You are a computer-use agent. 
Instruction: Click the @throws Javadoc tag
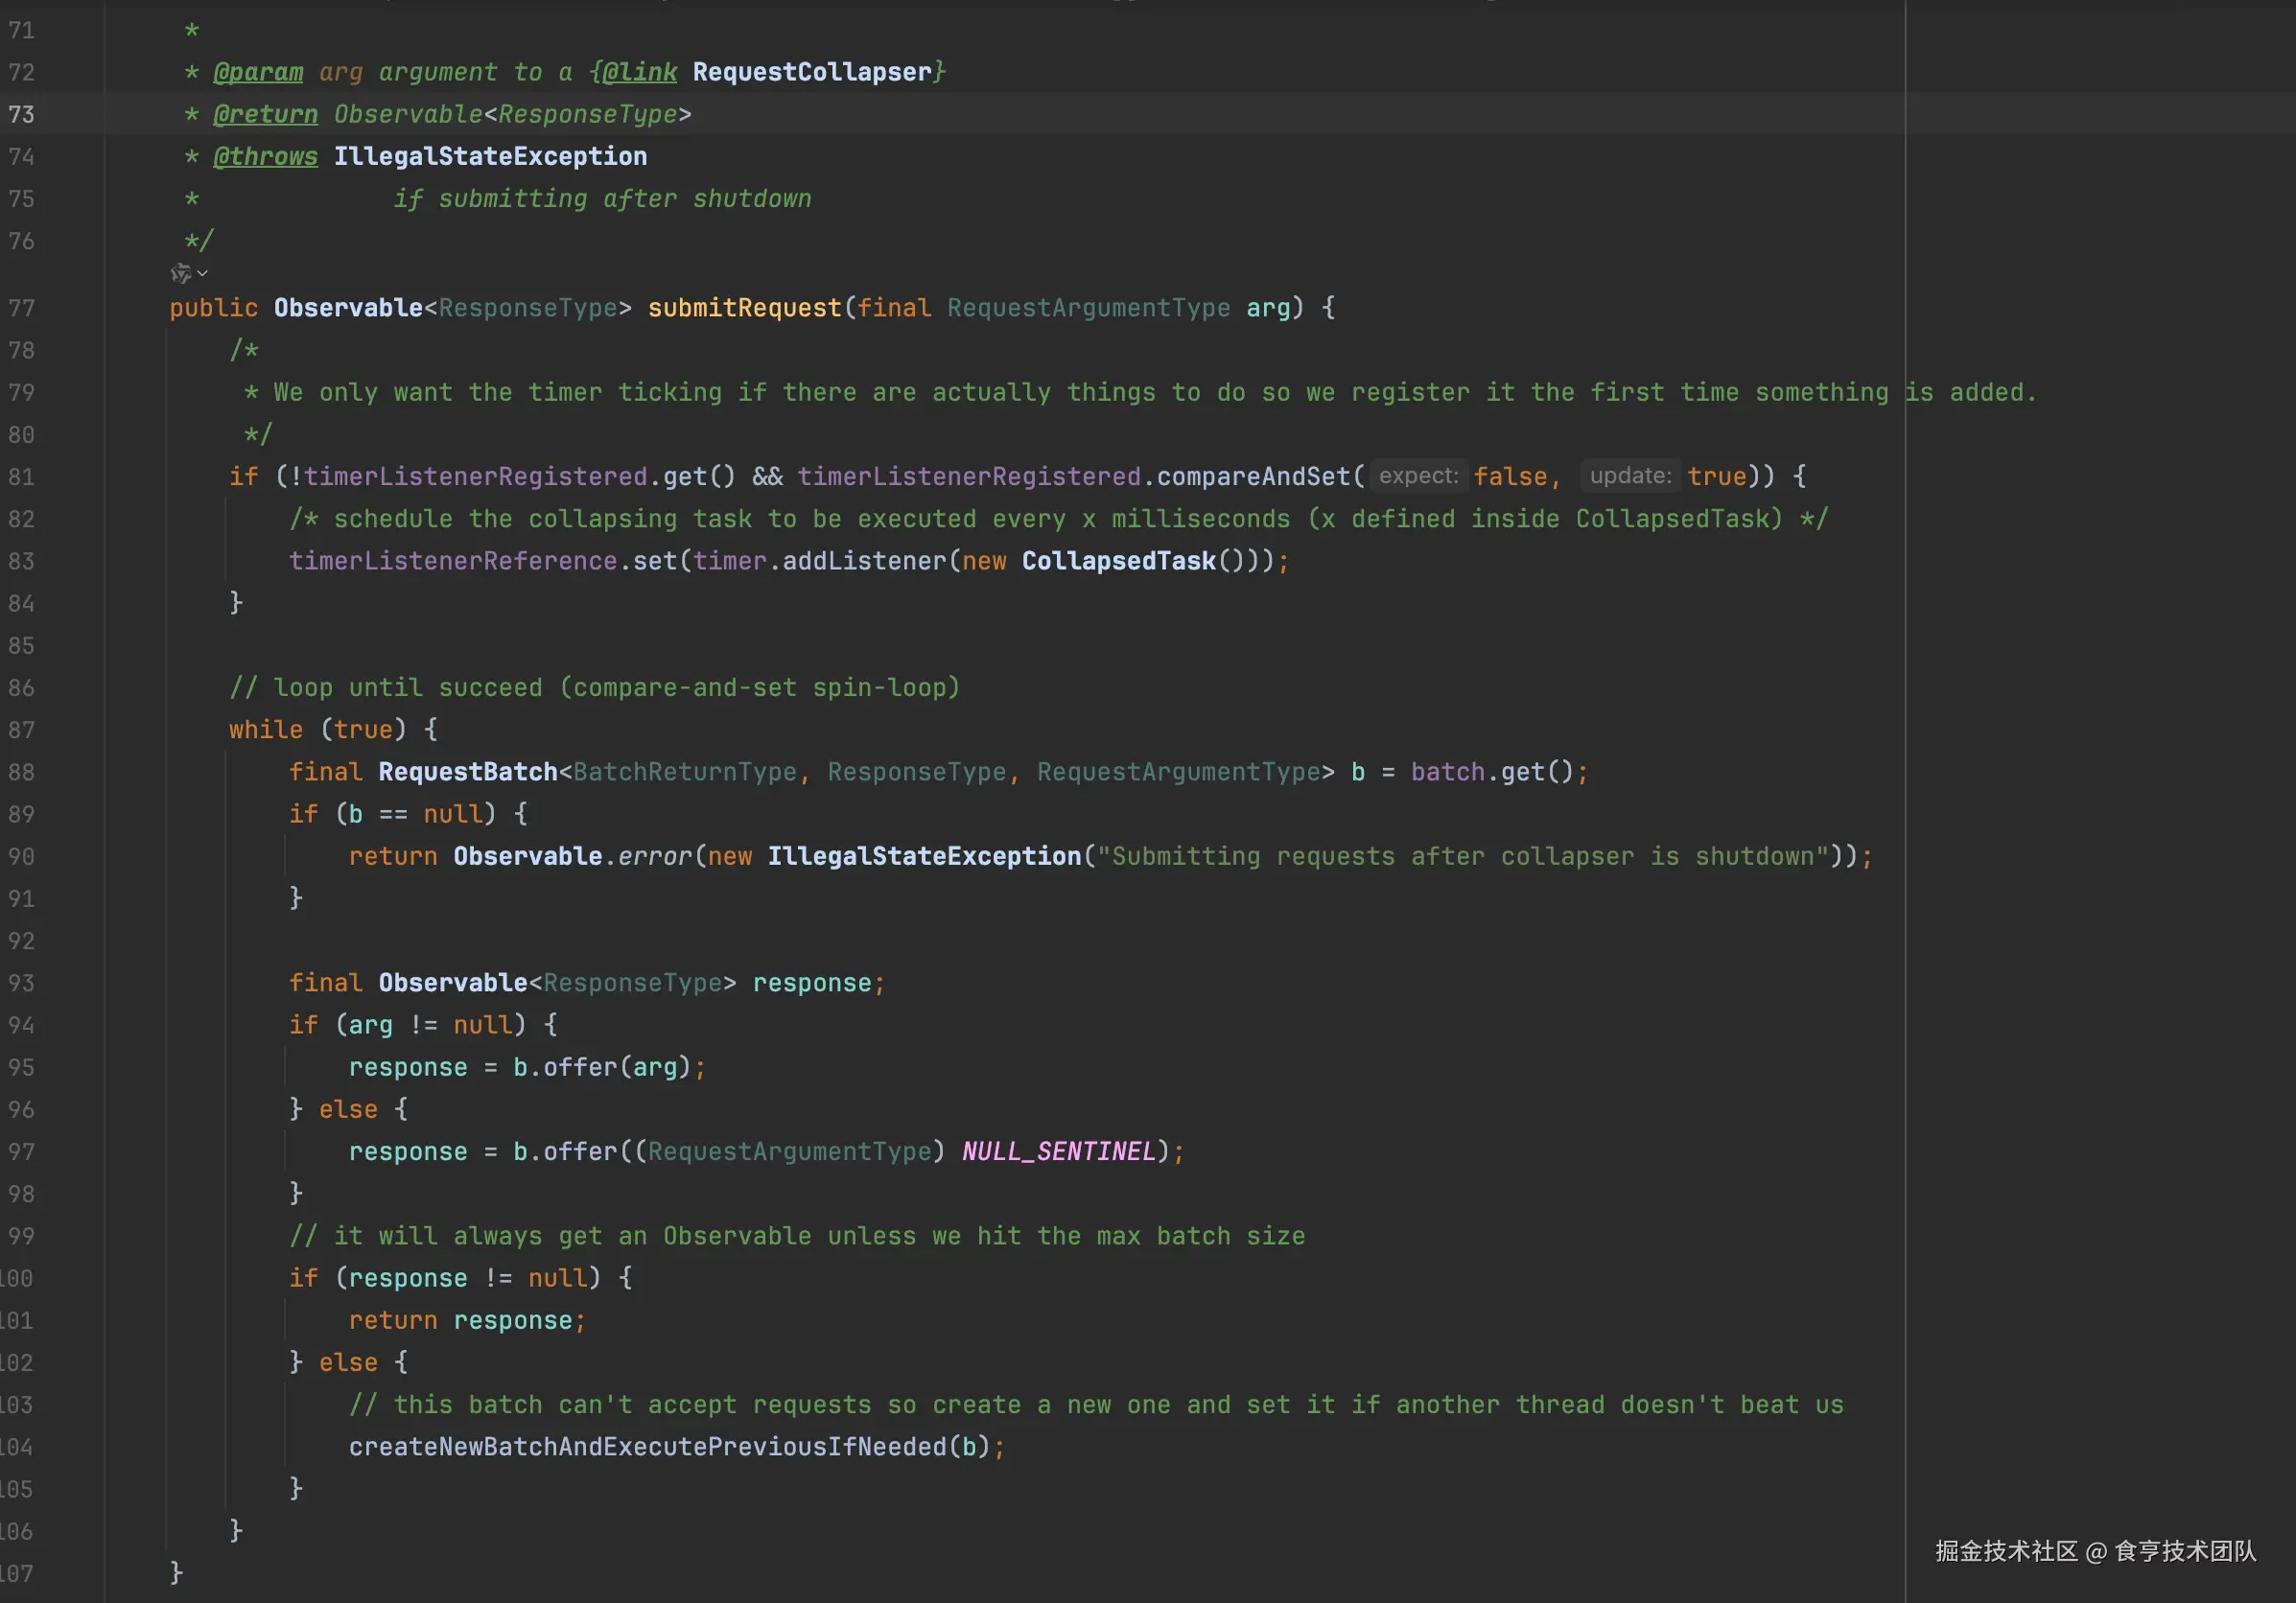point(265,156)
